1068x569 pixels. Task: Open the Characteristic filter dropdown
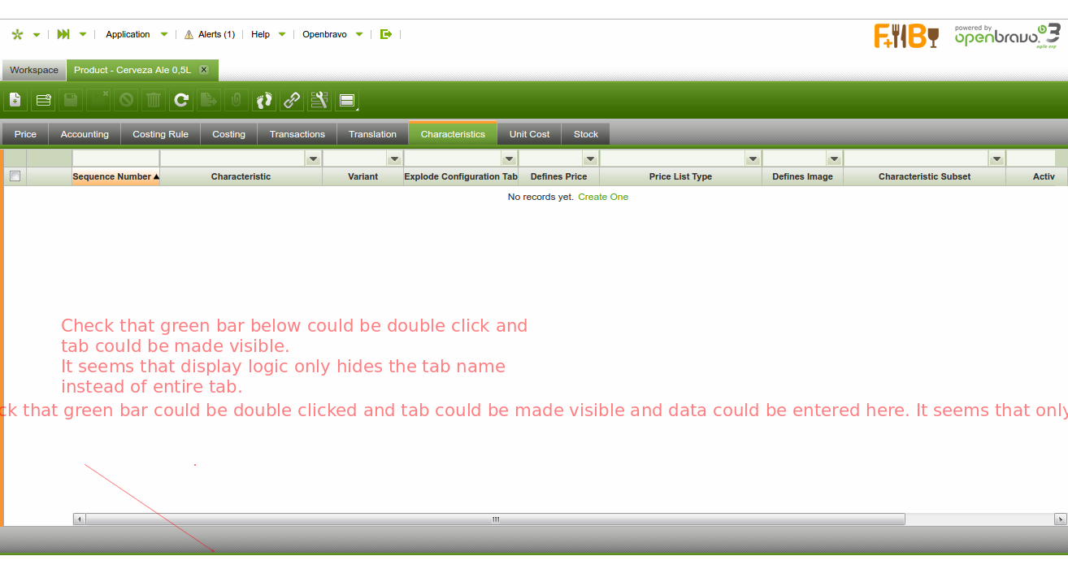(x=313, y=159)
